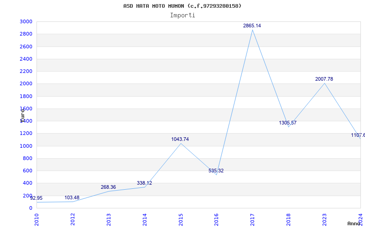This screenshot has height=228, width=365.
Task: Click the 338.12 data label
Action: (144, 183)
